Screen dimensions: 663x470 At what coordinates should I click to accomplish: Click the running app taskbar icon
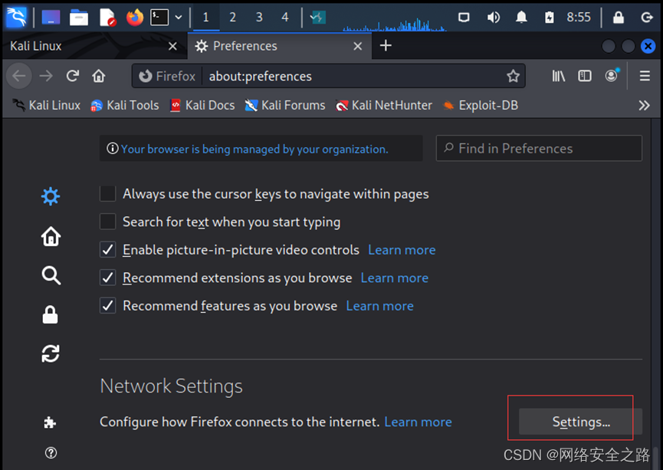317,18
